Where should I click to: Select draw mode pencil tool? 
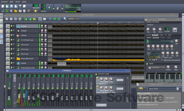coord(40,19)
